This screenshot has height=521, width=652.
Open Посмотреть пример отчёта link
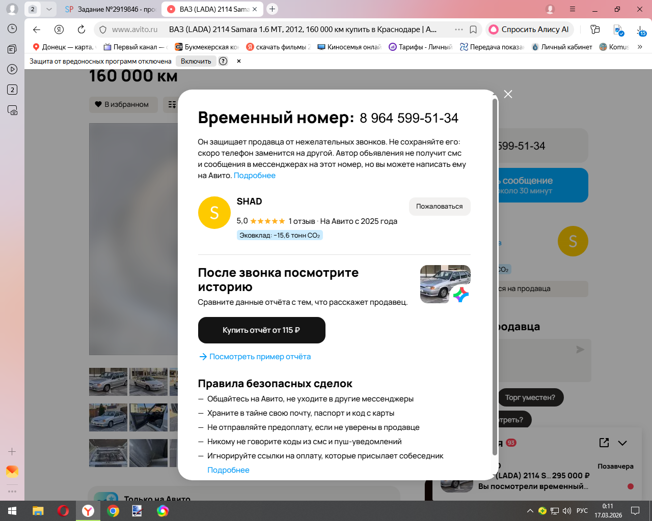click(255, 357)
